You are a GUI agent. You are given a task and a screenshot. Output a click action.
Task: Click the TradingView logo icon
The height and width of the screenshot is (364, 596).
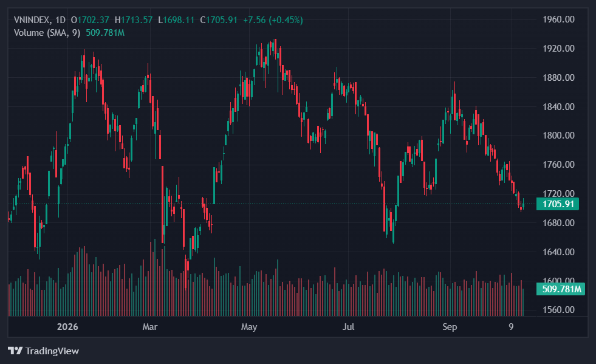pyautogui.click(x=15, y=351)
